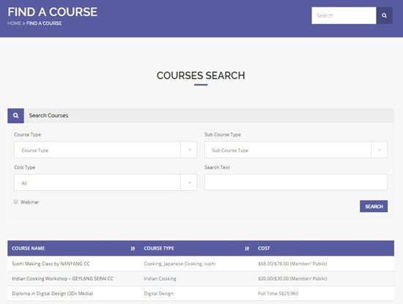This screenshot has width=403, height=304.
Task: Click the Search Courses panel bar
Action: 209,116
